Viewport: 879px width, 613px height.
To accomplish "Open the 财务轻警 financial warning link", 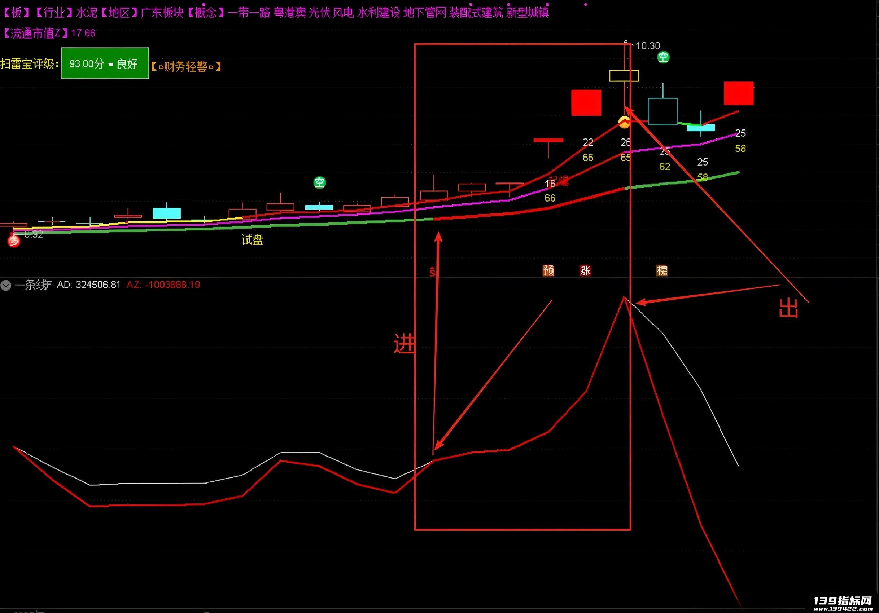I will (186, 67).
